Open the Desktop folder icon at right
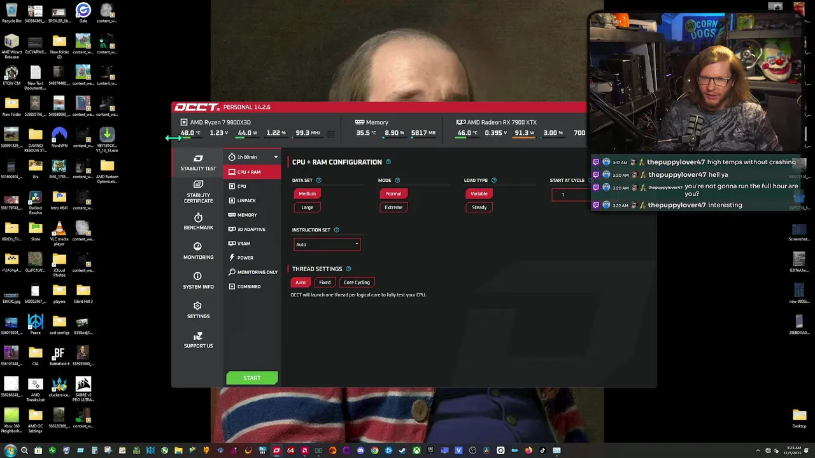Image resolution: width=815 pixels, height=458 pixels. 799,418
